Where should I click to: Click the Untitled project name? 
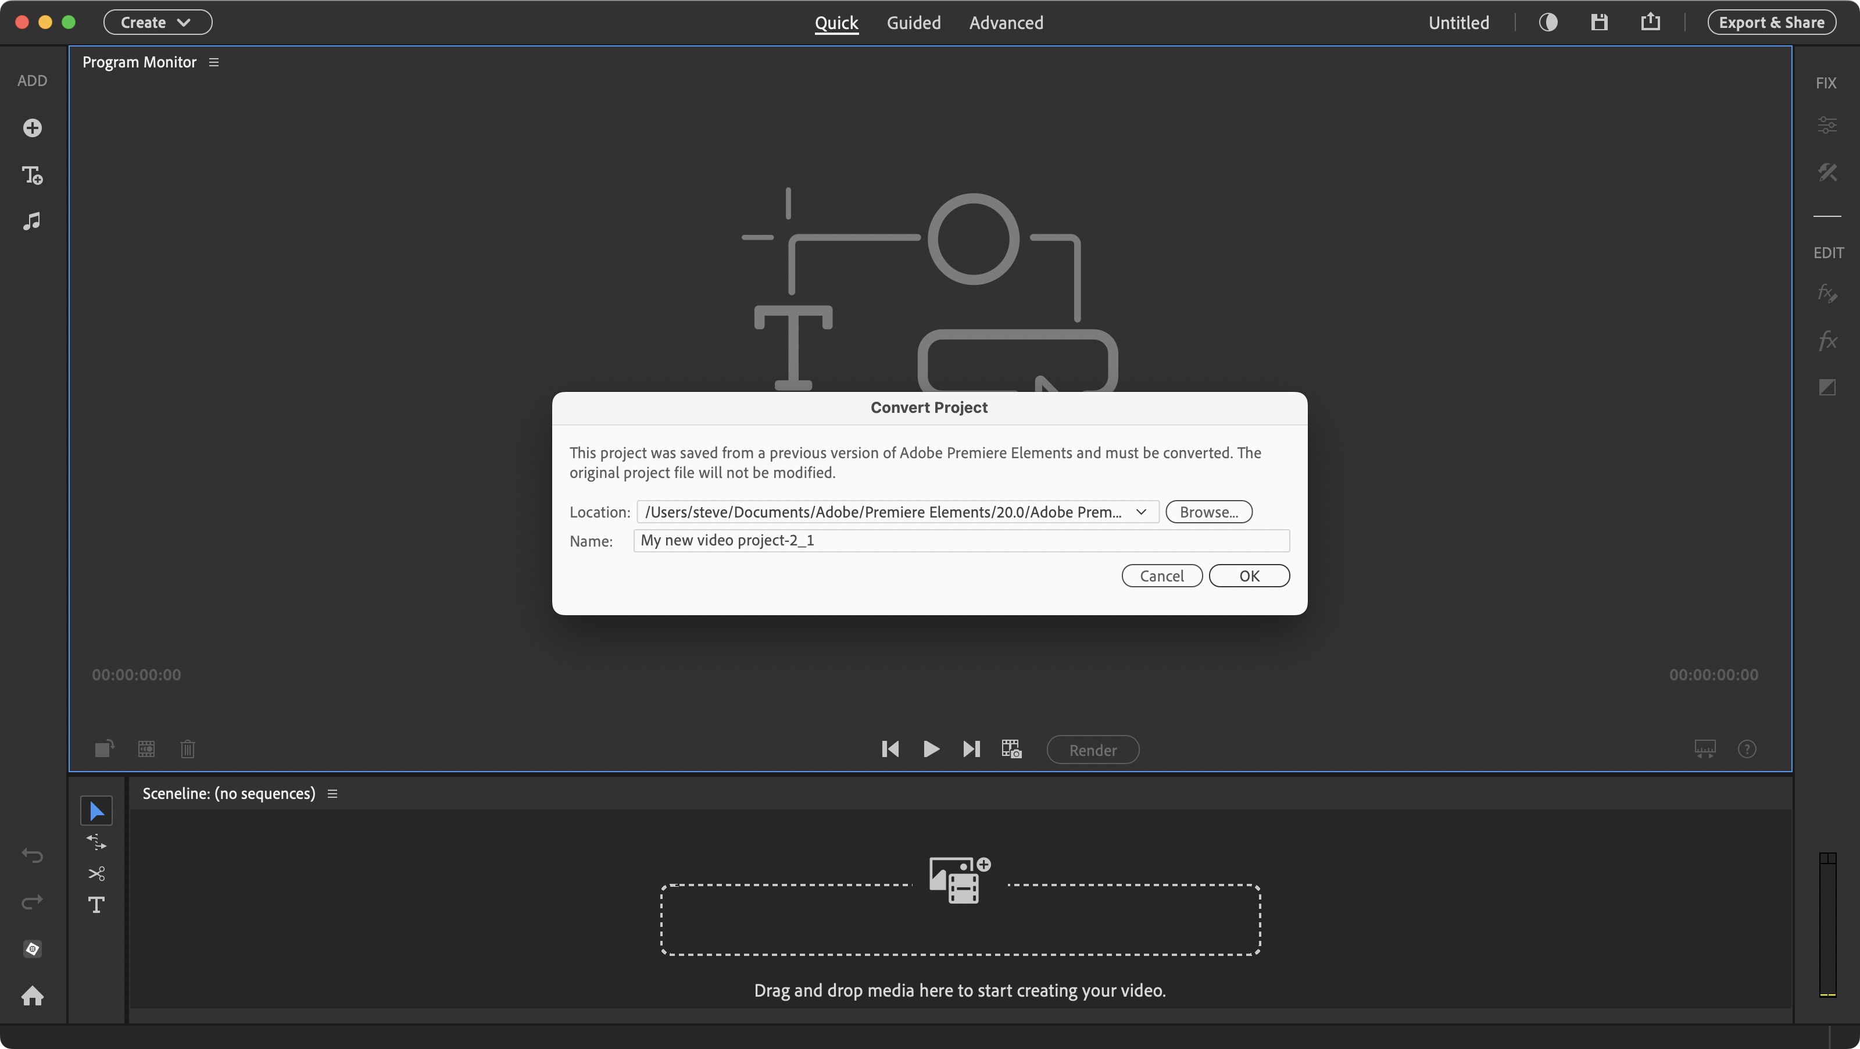click(1458, 23)
